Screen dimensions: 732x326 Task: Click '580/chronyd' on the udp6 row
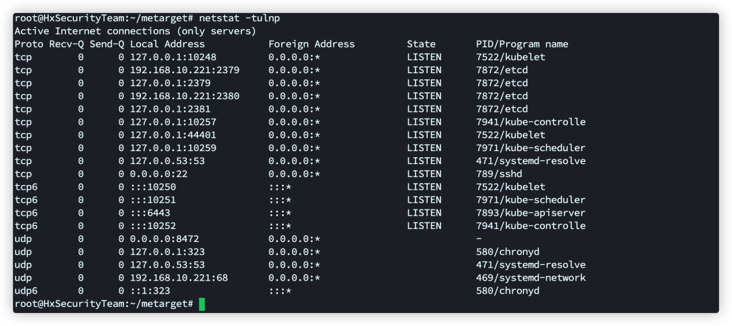point(508,291)
